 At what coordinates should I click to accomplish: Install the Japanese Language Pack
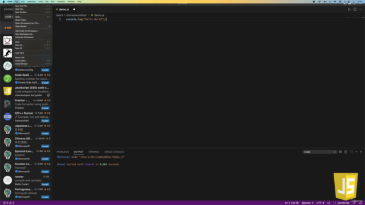click(x=45, y=133)
